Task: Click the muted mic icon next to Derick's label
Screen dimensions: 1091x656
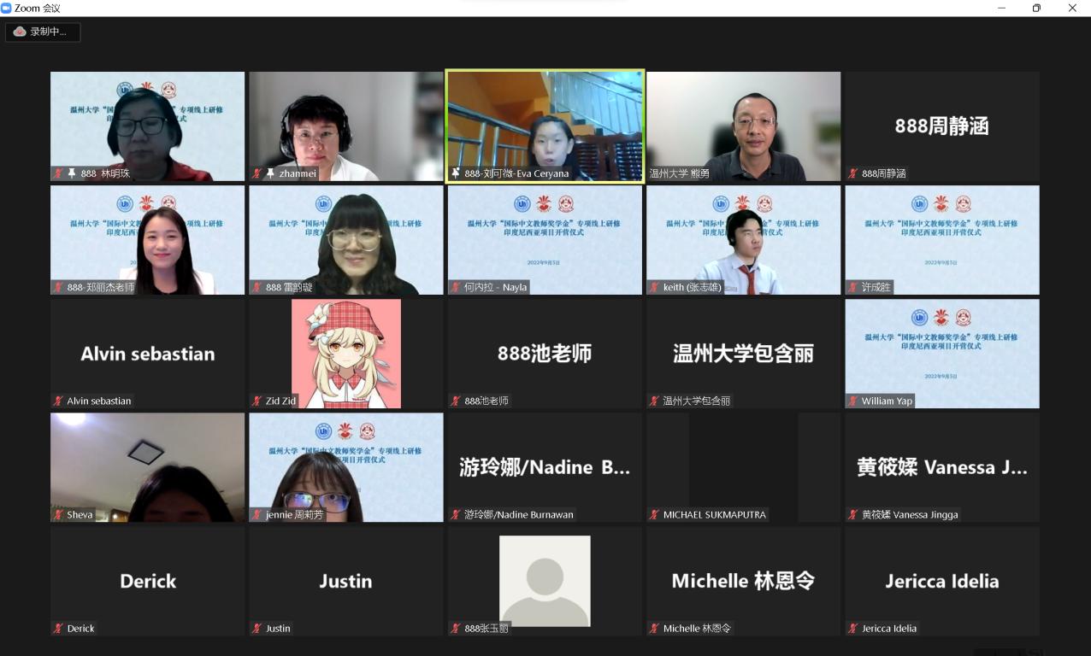Action: 58,629
